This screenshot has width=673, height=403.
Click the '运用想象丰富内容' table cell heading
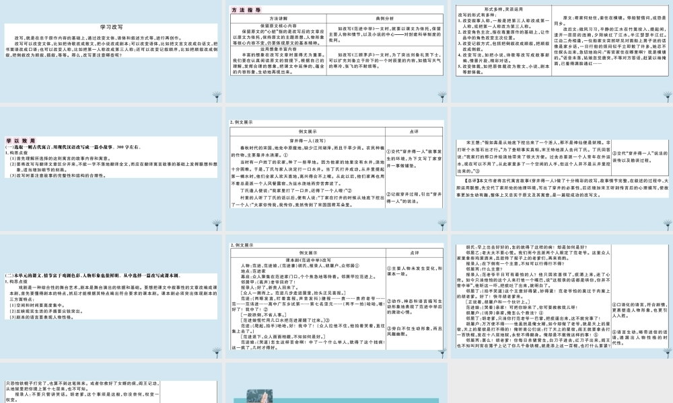click(278, 49)
